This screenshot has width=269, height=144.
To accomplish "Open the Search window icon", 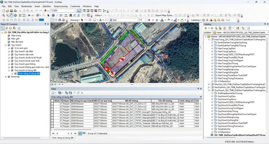I will [92, 11].
